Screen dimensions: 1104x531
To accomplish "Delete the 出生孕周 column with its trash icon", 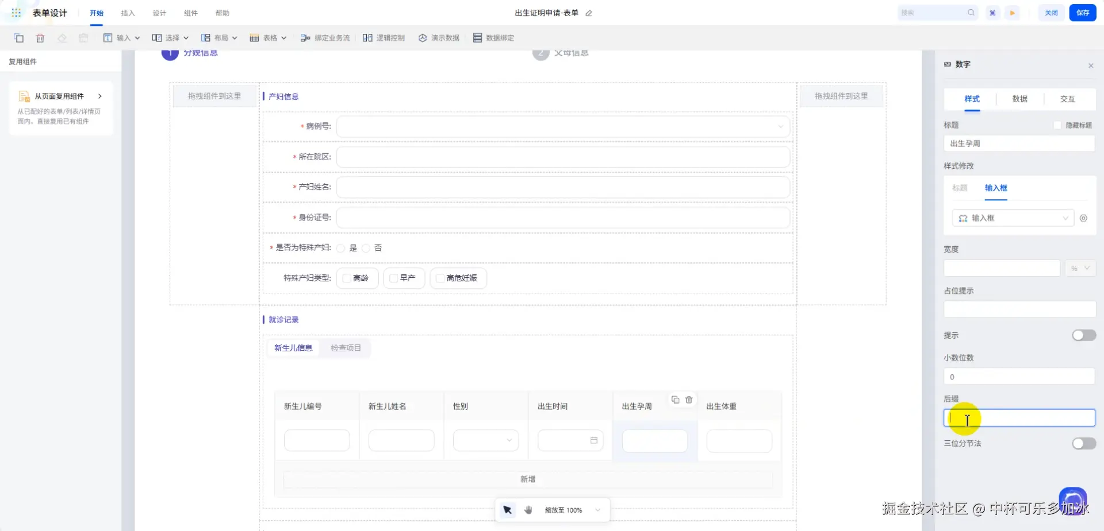I will (689, 400).
